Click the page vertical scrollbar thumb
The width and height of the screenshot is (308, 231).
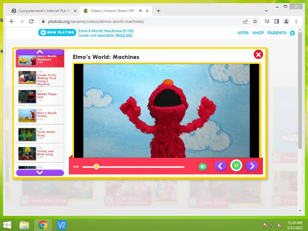(x=300, y=90)
